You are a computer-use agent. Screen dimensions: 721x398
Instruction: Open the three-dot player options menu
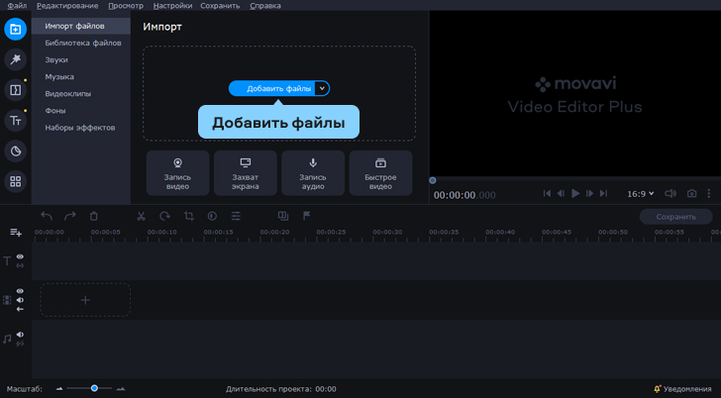point(709,193)
